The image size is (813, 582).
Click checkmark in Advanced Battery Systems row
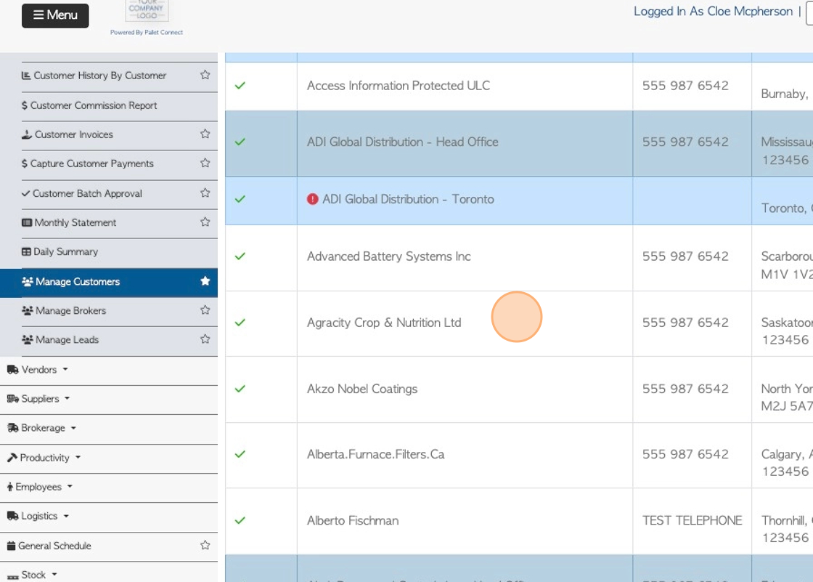[240, 256]
